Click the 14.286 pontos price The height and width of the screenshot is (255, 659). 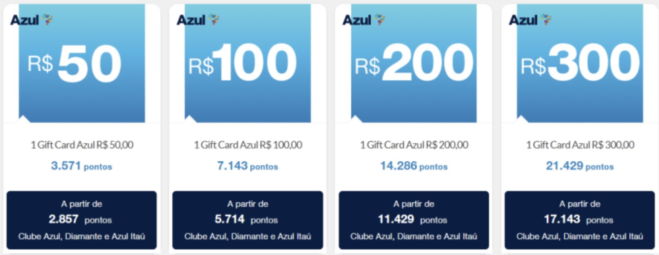tap(414, 166)
